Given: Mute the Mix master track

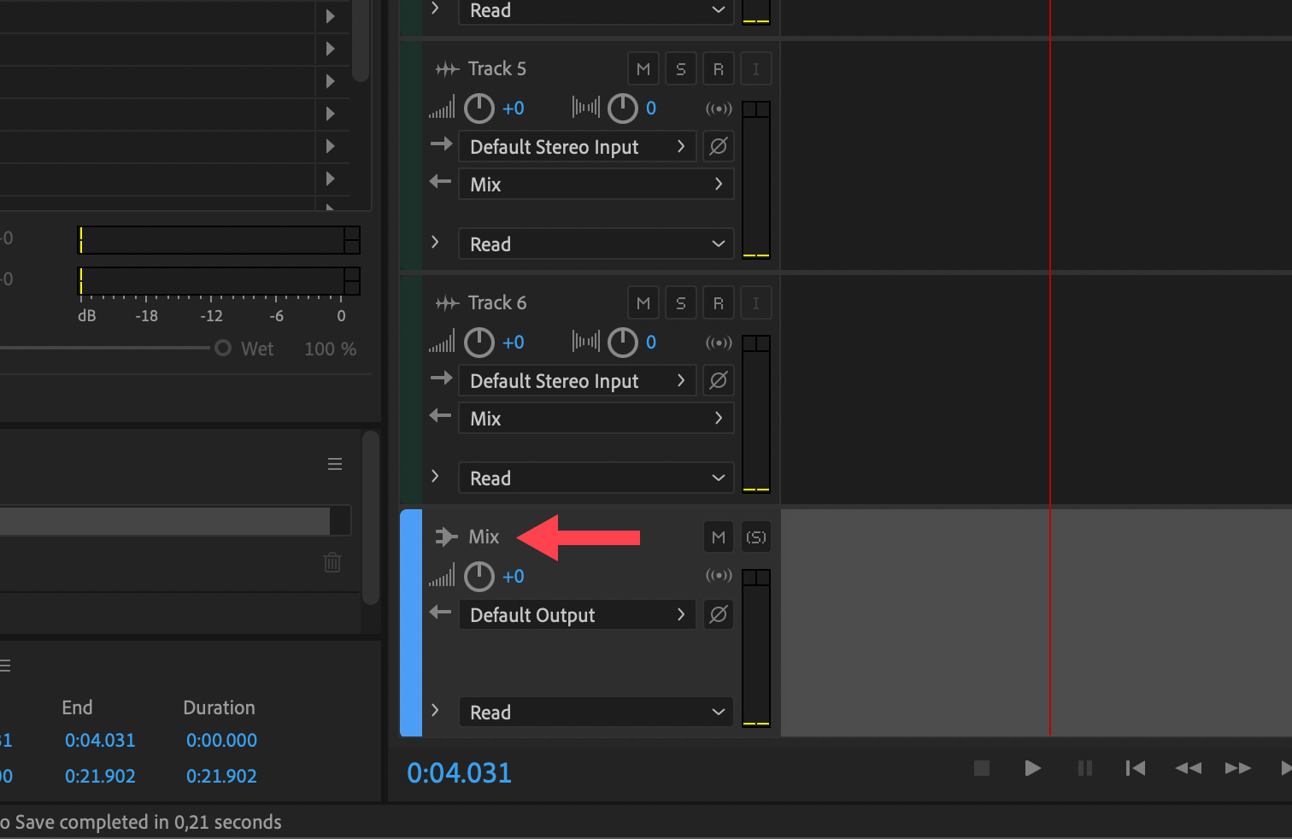Looking at the screenshot, I should point(719,537).
